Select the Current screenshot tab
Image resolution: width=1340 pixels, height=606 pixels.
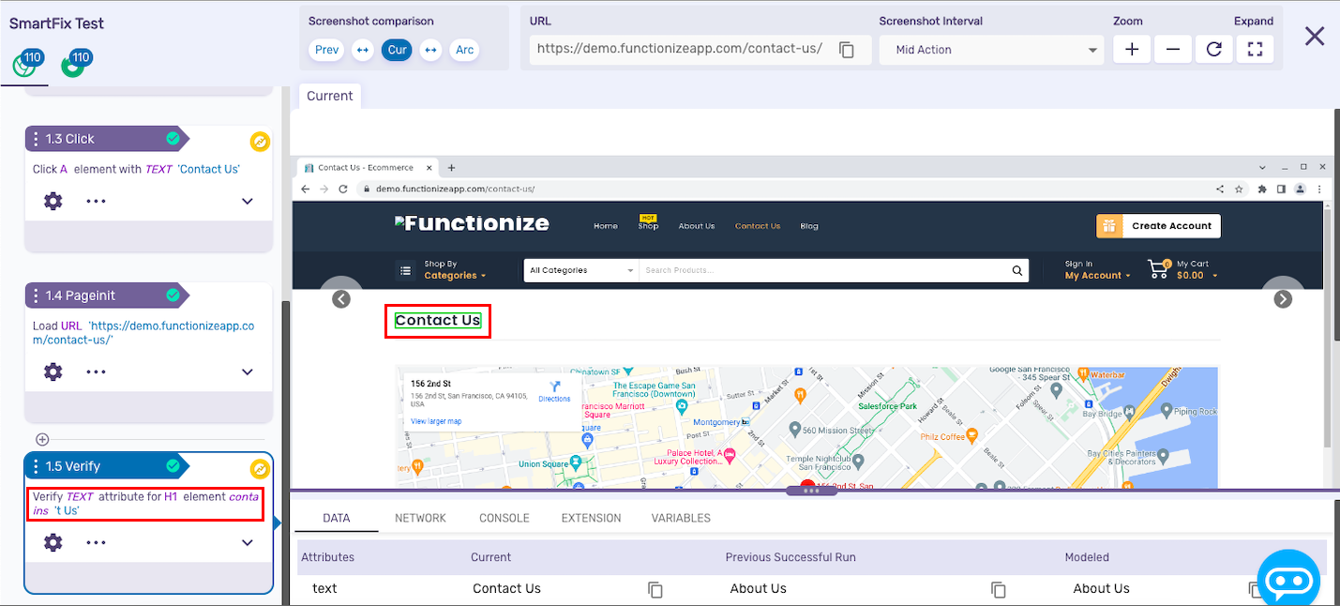330,96
